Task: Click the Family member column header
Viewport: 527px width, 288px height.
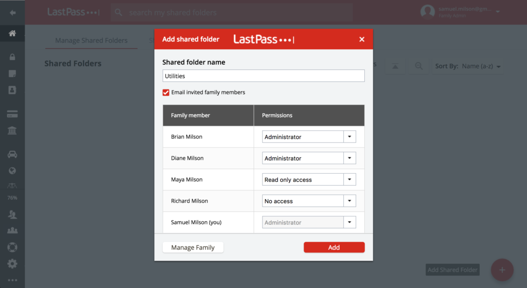Action: pos(208,115)
